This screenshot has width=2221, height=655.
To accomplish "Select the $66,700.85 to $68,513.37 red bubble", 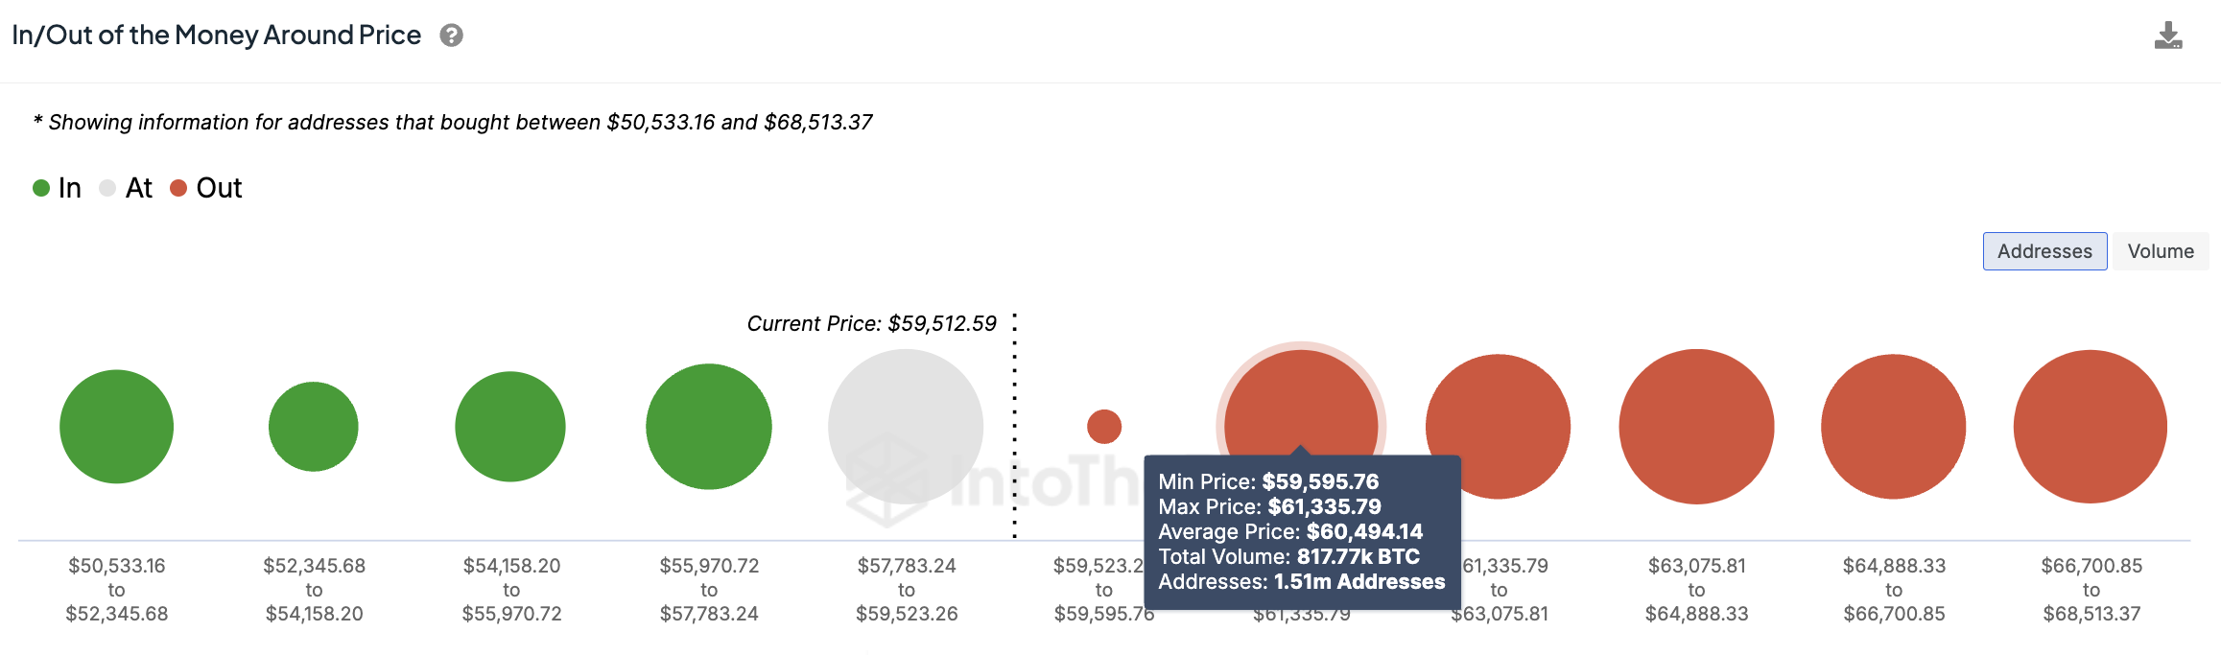I will 2091,427.
